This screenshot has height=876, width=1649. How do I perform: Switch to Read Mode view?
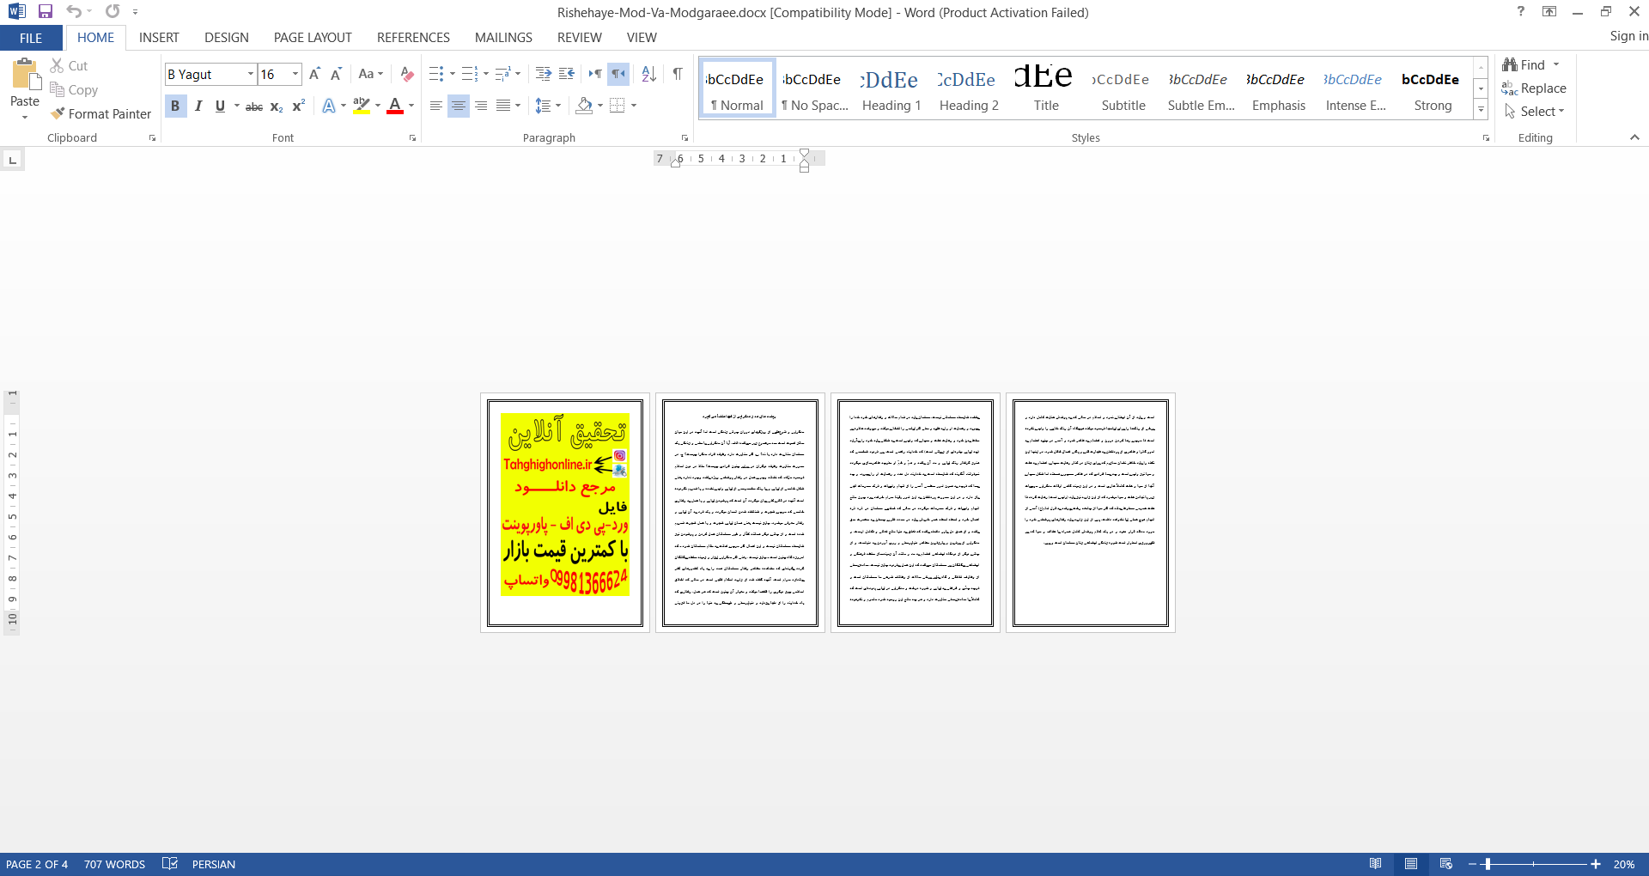[x=1376, y=864]
